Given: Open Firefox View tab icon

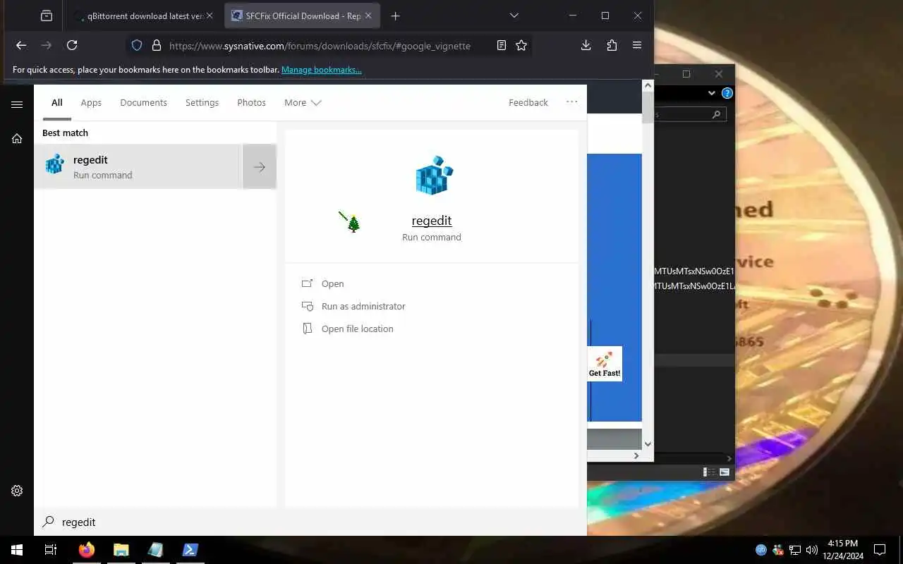Looking at the screenshot, I should [46, 16].
